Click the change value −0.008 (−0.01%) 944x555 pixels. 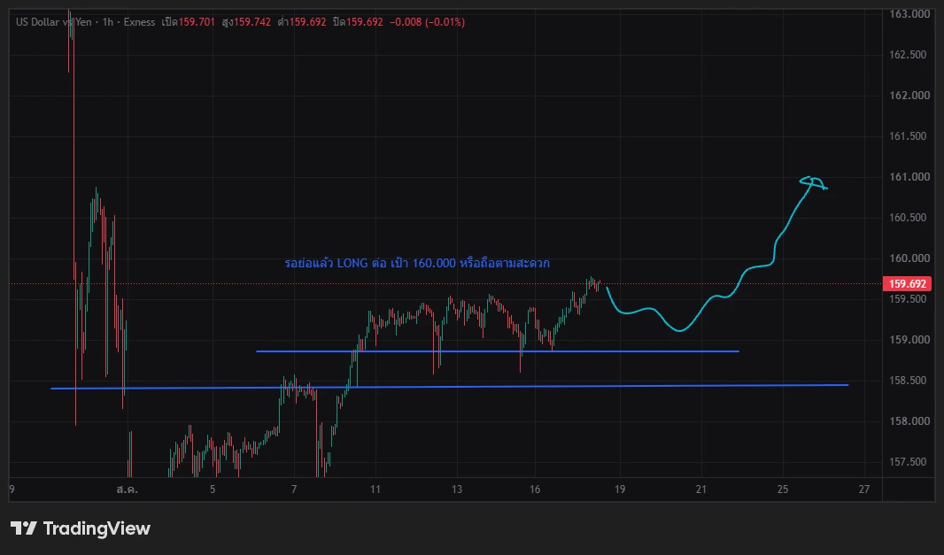(x=427, y=22)
